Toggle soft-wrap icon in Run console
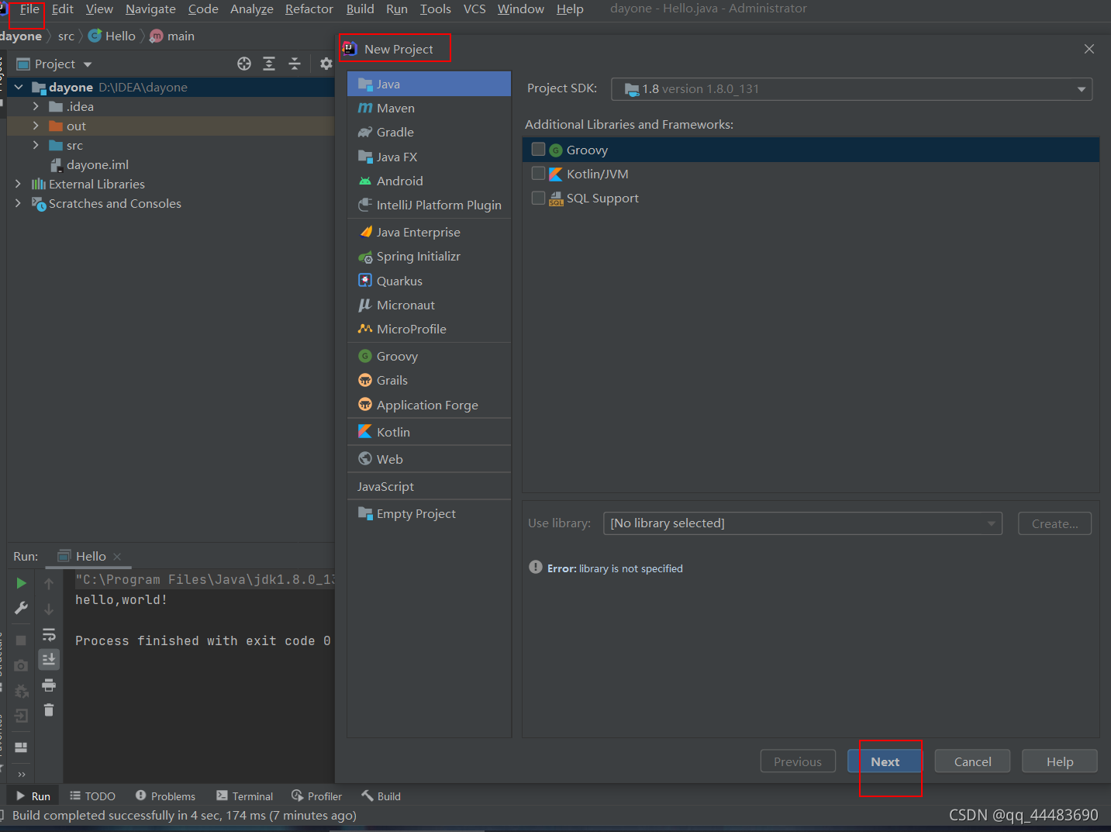The image size is (1111, 832). 49,635
